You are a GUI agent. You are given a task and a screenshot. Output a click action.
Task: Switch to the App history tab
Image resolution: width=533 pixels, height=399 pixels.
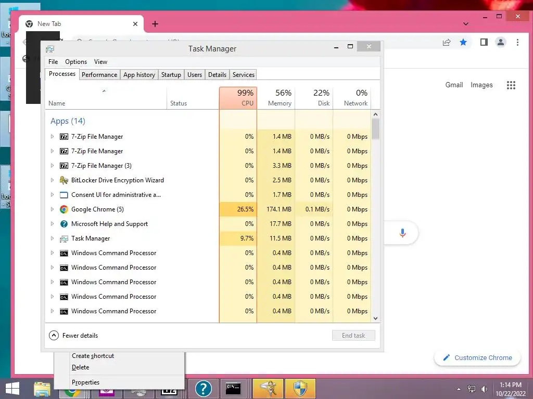139,75
